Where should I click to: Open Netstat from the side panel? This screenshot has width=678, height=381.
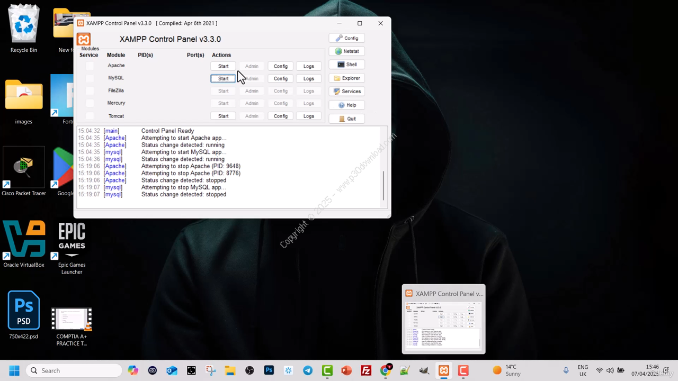pyautogui.click(x=346, y=51)
